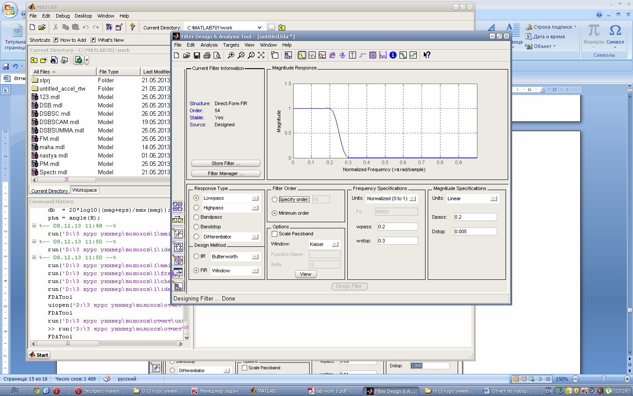This screenshot has height=396, width=633.
Task: Show Filter Coefficients [b,a] icon
Action: (x=382, y=55)
